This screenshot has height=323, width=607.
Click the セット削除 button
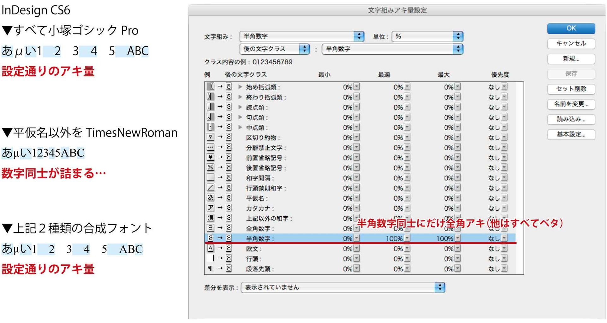[571, 89]
